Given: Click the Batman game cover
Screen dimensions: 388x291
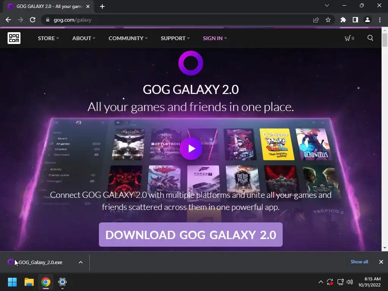Looking at the screenshot, I should 128,144.
